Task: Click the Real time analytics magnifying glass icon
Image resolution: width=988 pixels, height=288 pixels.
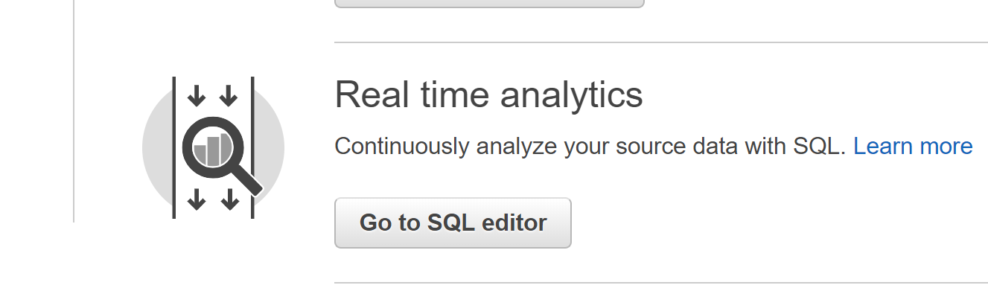Action: [221, 157]
